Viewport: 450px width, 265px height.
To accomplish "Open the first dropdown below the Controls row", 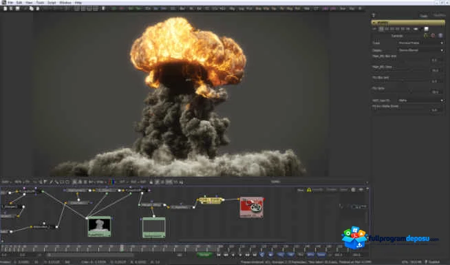I will pyautogui.click(x=420, y=43).
